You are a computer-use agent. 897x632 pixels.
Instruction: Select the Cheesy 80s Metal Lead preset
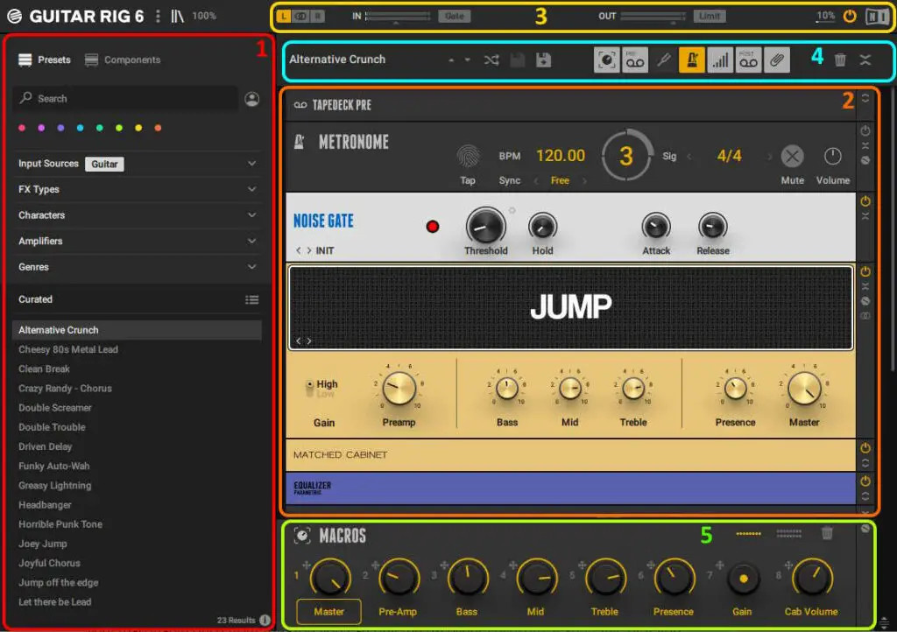click(137, 350)
